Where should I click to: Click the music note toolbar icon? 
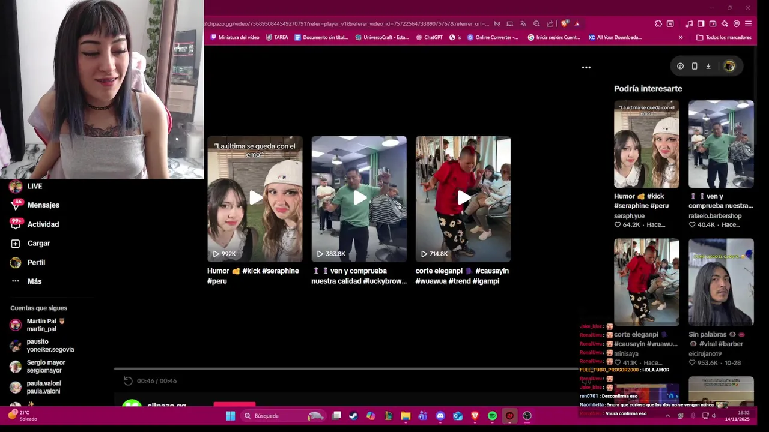[x=689, y=24]
